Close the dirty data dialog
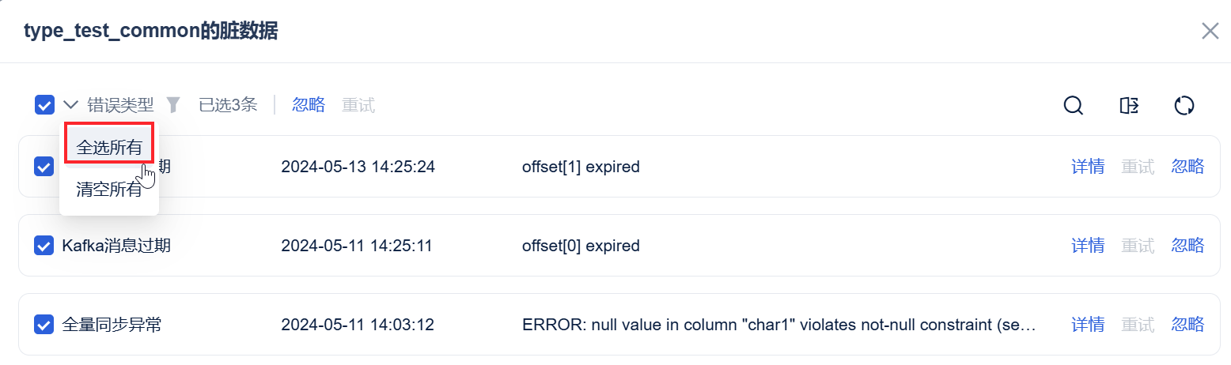1231x365 pixels. tap(1210, 31)
